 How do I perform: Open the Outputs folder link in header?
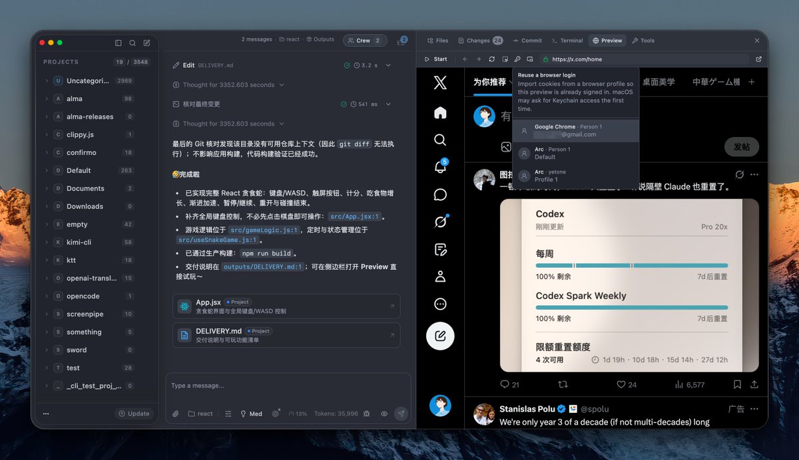click(320, 39)
